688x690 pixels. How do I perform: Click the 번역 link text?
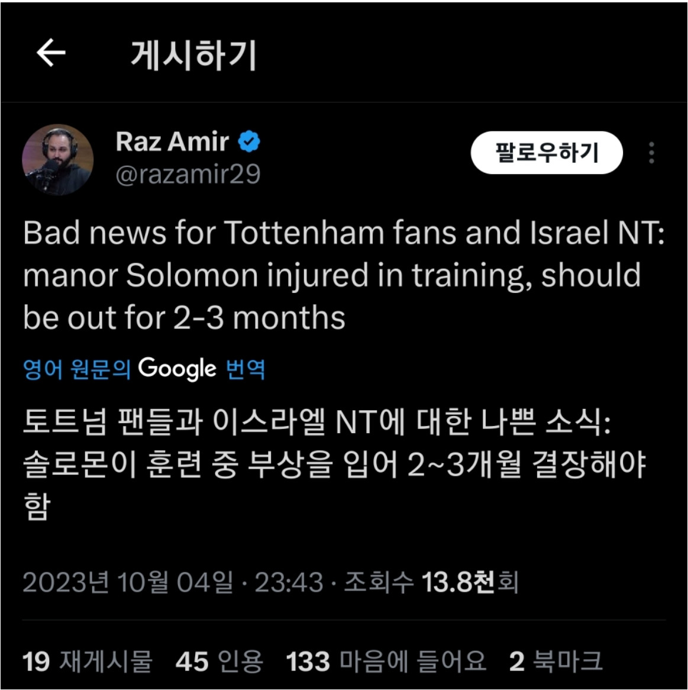click(246, 369)
